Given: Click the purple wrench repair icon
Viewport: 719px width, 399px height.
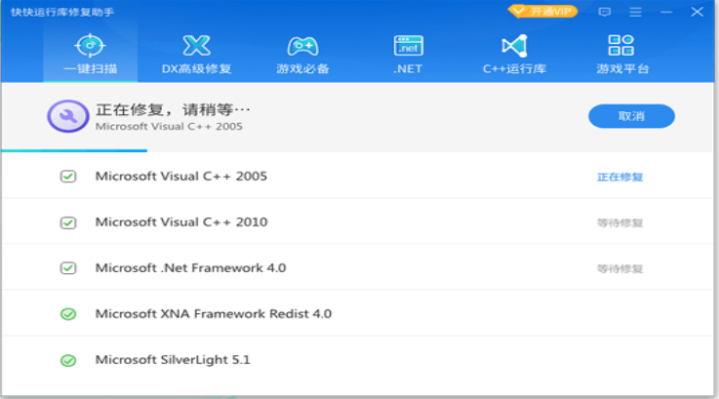Looking at the screenshot, I should click(x=68, y=116).
